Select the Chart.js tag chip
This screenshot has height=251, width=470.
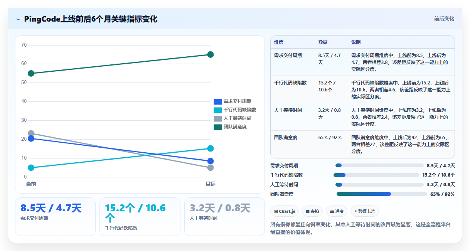pyautogui.click(x=285, y=211)
